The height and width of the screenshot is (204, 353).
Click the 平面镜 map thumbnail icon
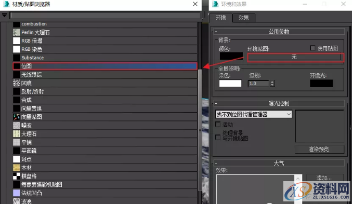point(16,151)
